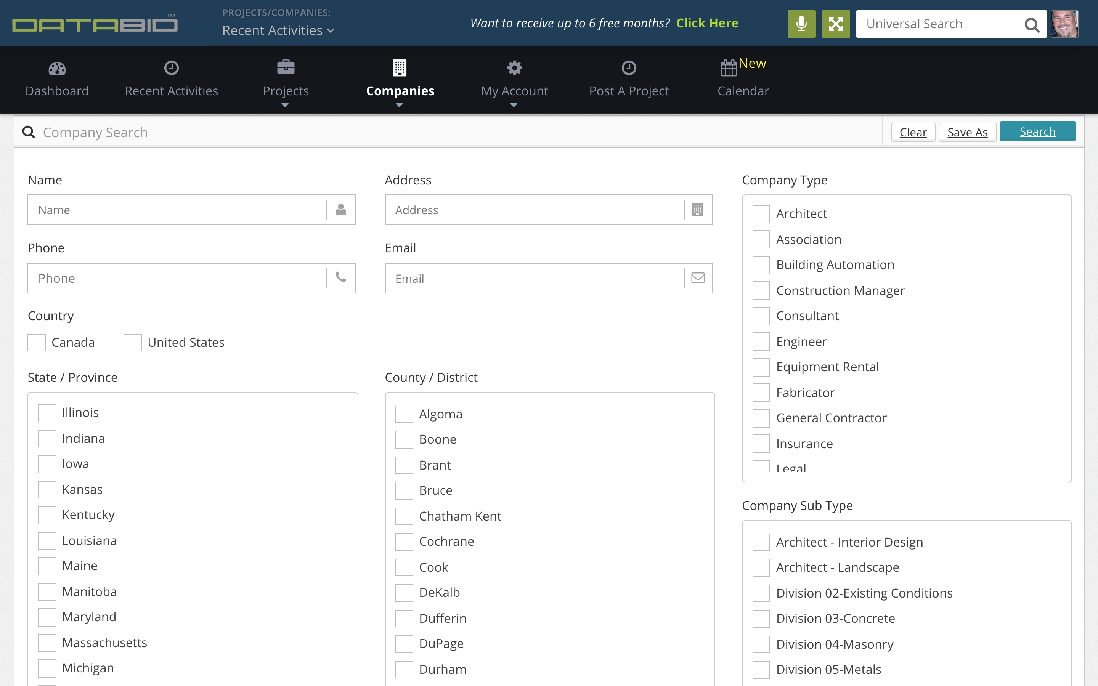Check Architect - Landscape sub type

(761, 567)
